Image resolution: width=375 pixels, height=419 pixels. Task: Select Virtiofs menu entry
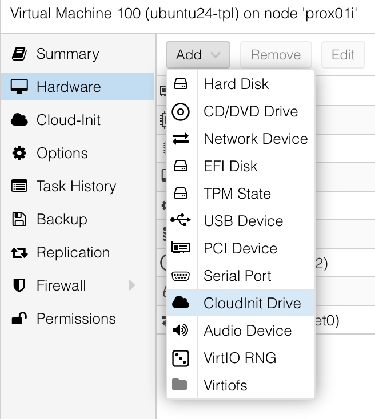pyautogui.click(x=240, y=385)
